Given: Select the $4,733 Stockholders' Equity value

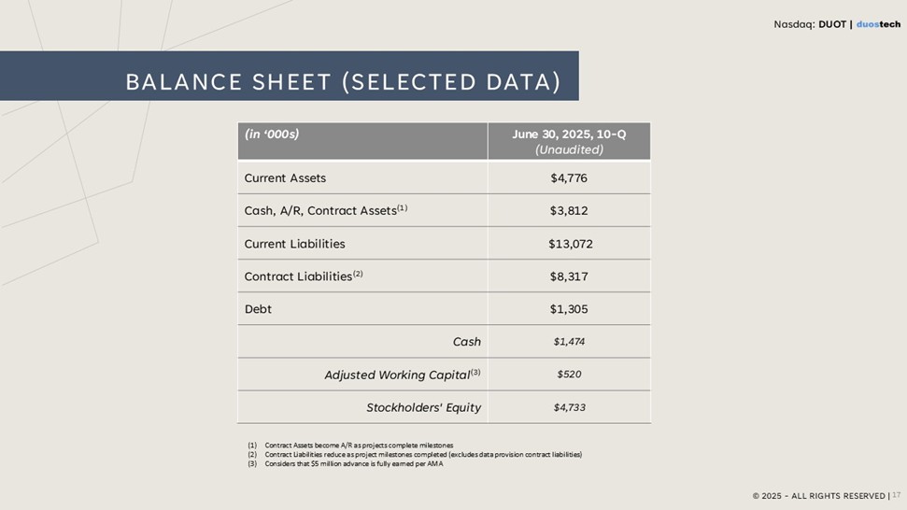Looking at the screenshot, I should coord(569,407).
